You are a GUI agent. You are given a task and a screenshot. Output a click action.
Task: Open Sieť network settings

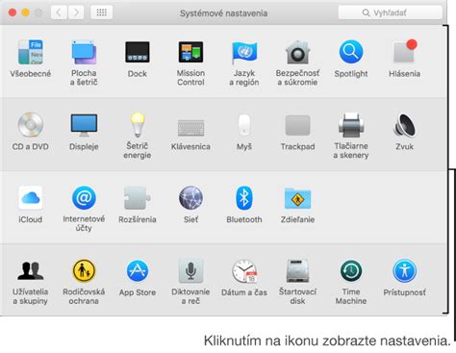point(190,198)
